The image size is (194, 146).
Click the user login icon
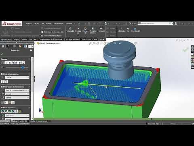tap(176, 24)
